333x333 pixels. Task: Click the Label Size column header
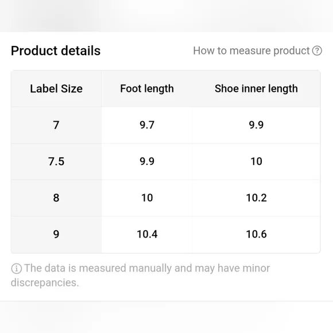(56, 88)
